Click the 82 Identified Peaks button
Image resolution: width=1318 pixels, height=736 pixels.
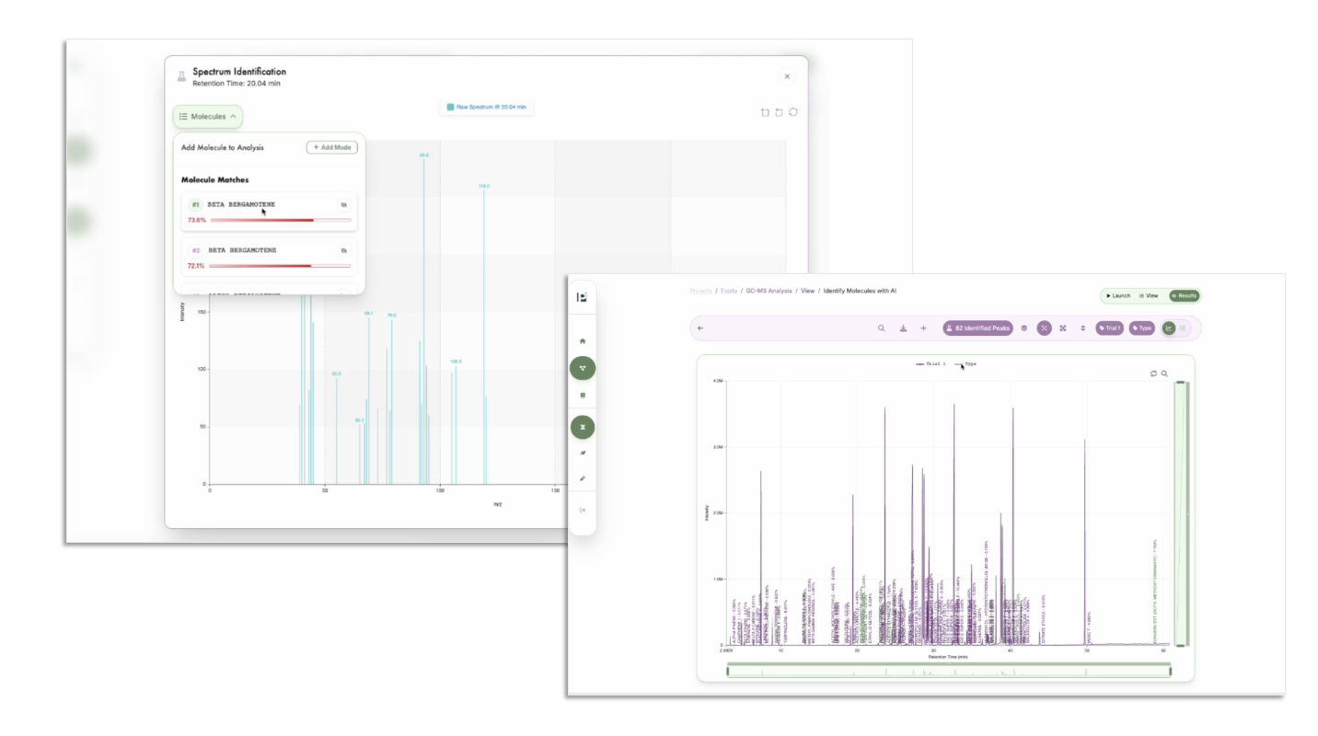[977, 328]
